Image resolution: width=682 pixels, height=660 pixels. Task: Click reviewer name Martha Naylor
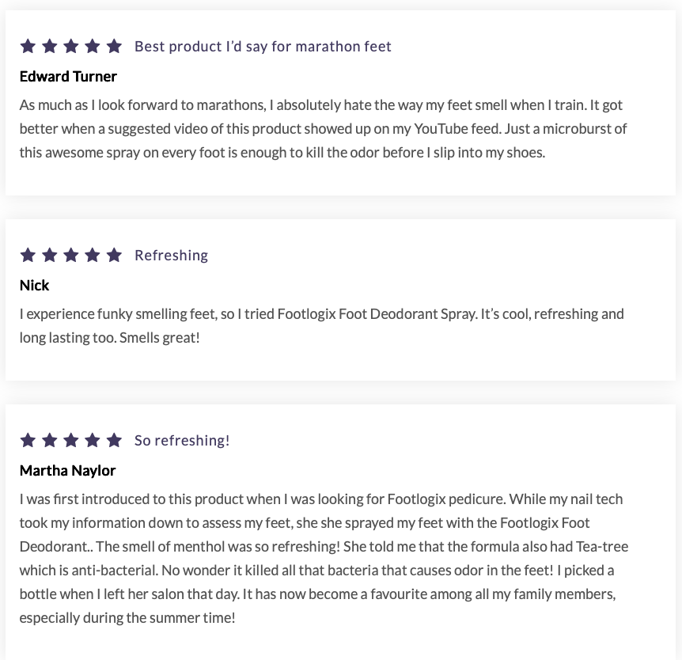(x=67, y=471)
